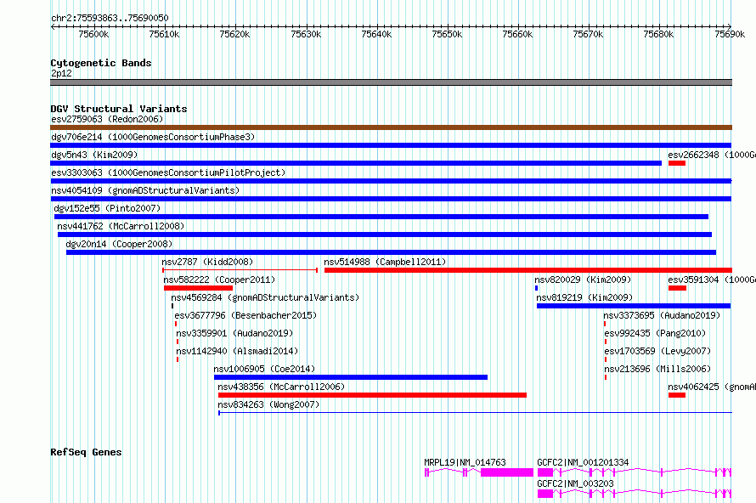Select nsv4569284 (gnomADStructuralVariants) variant label
Image resolution: width=756 pixels, height=503 pixels.
[x=265, y=297]
